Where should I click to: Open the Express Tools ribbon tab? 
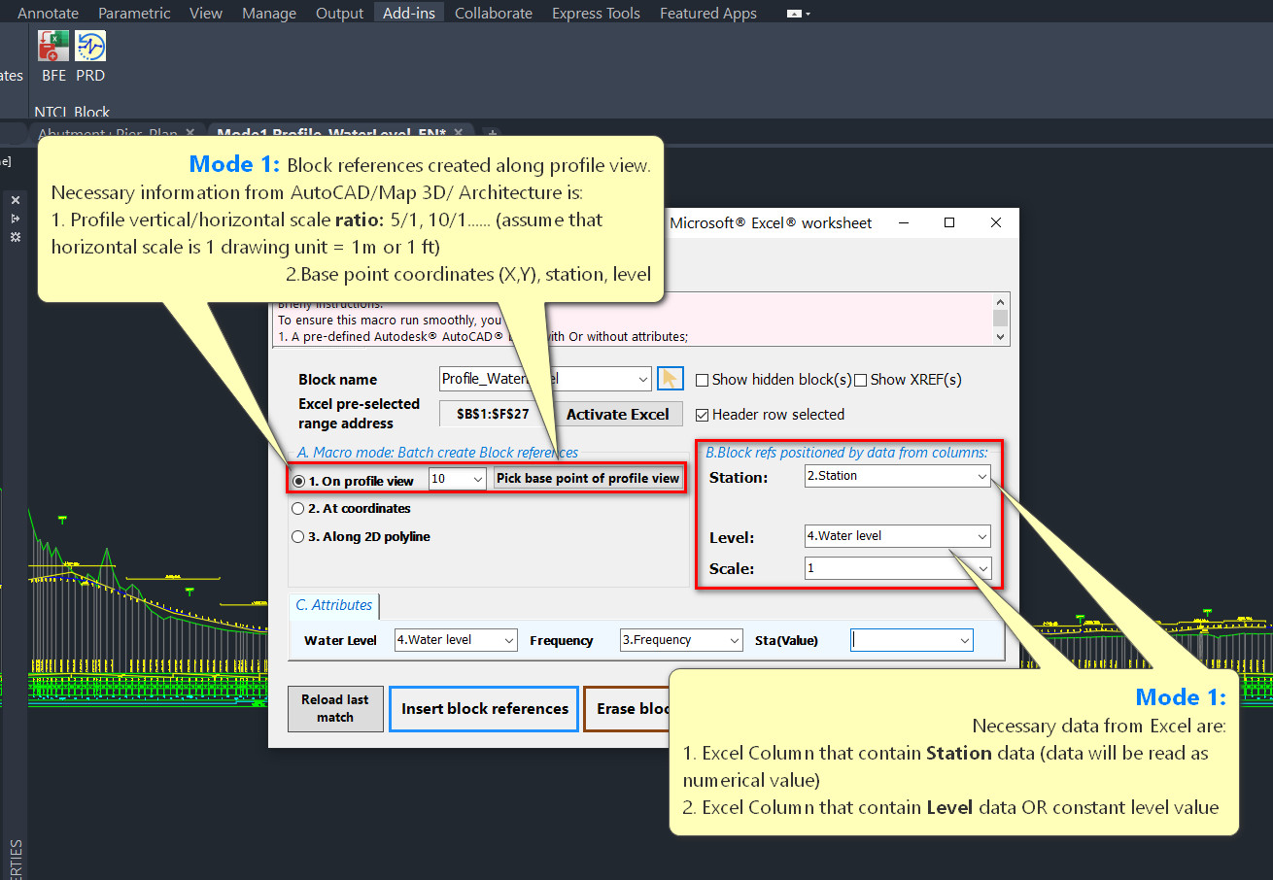[596, 14]
